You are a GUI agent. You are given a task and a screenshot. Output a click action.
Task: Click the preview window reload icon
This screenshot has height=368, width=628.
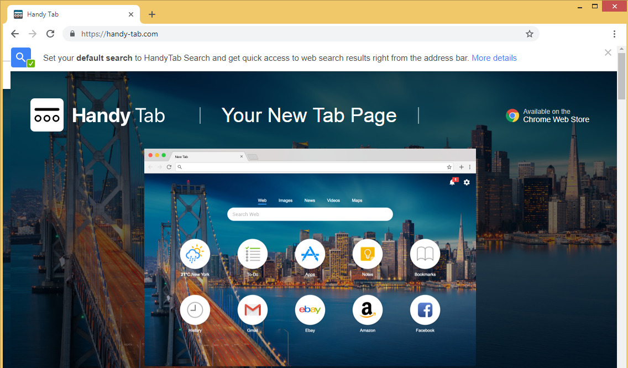(x=169, y=167)
